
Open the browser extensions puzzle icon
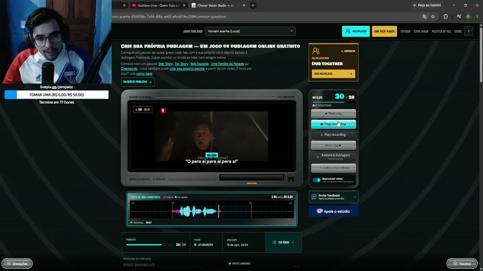(x=446, y=17)
